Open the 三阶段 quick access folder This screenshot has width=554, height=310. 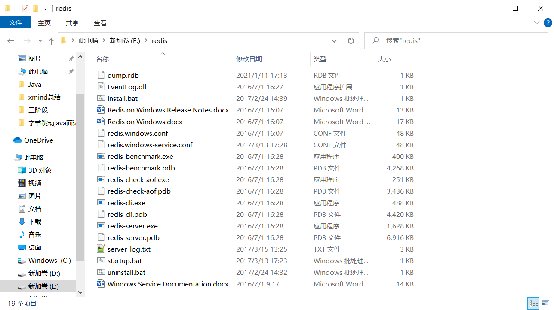(38, 110)
